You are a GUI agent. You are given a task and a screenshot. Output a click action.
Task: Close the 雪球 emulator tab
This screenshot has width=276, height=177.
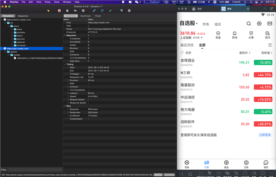click(248, 9)
